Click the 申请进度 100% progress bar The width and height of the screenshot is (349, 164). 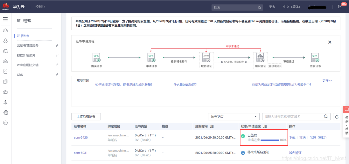pyautogui.click(x=269, y=140)
